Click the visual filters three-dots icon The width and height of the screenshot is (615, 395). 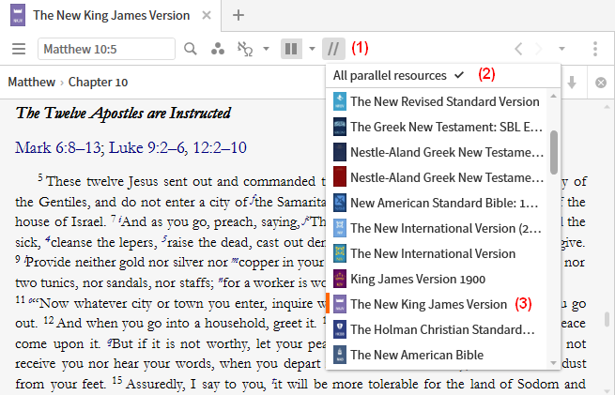tap(218, 49)
